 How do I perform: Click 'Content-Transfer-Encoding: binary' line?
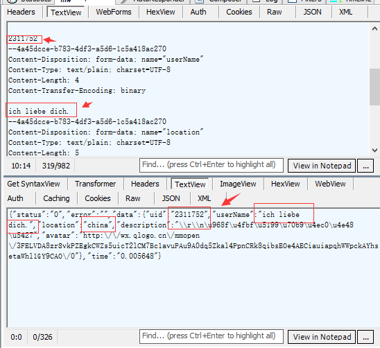77,91
